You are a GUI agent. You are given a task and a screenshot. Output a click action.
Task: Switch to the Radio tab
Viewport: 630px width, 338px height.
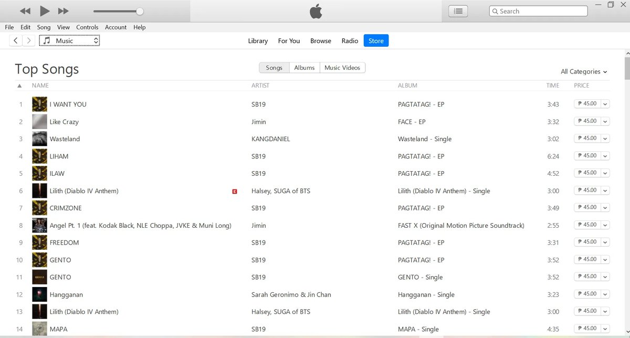350,41
